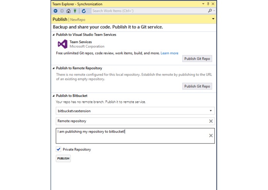The width and height of the screenshot is (268, 190).
Task: Click the Visual Studio Team Services logo
Action: pyautogui.click(x=62, y=44)
